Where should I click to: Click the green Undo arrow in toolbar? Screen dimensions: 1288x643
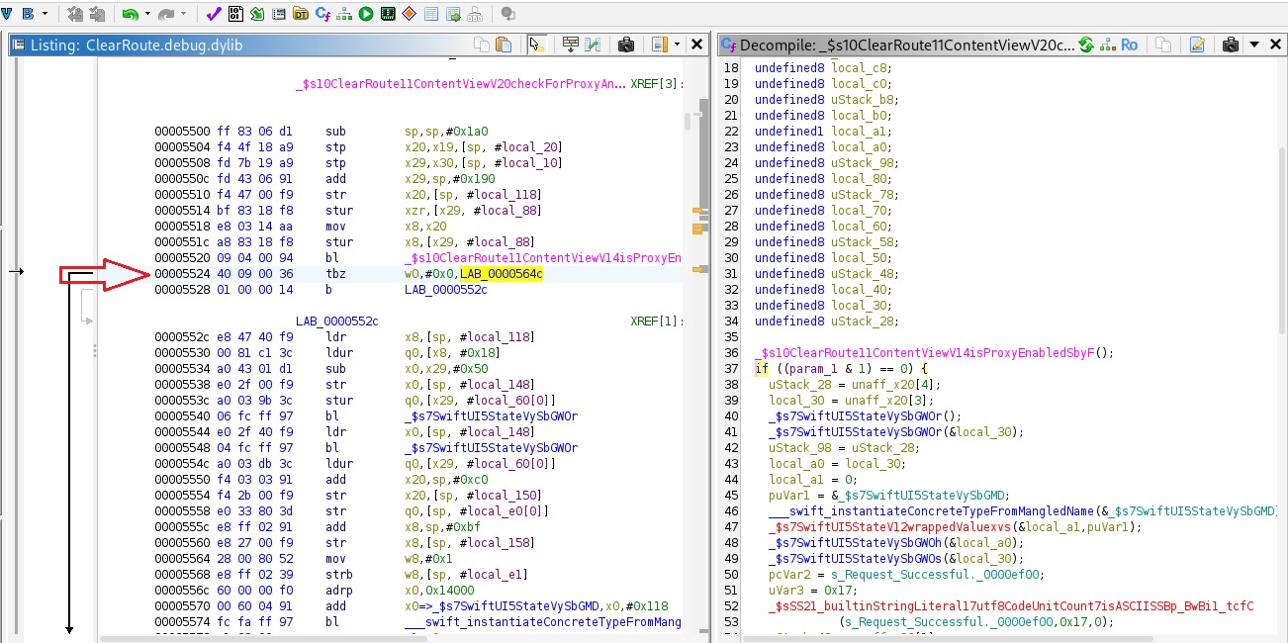tap(130, 14)
